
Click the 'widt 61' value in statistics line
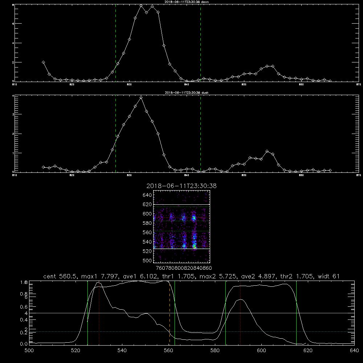click(329, 276)
